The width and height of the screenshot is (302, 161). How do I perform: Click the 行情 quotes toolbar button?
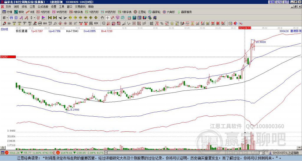(x=7, y=12)
